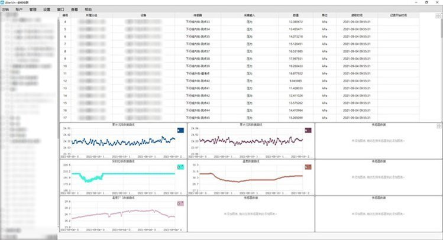Click the Alterich app icon in the title bar
Image resolution: width=443 pixels, height=240 pixels.
[x=4, y=3]
